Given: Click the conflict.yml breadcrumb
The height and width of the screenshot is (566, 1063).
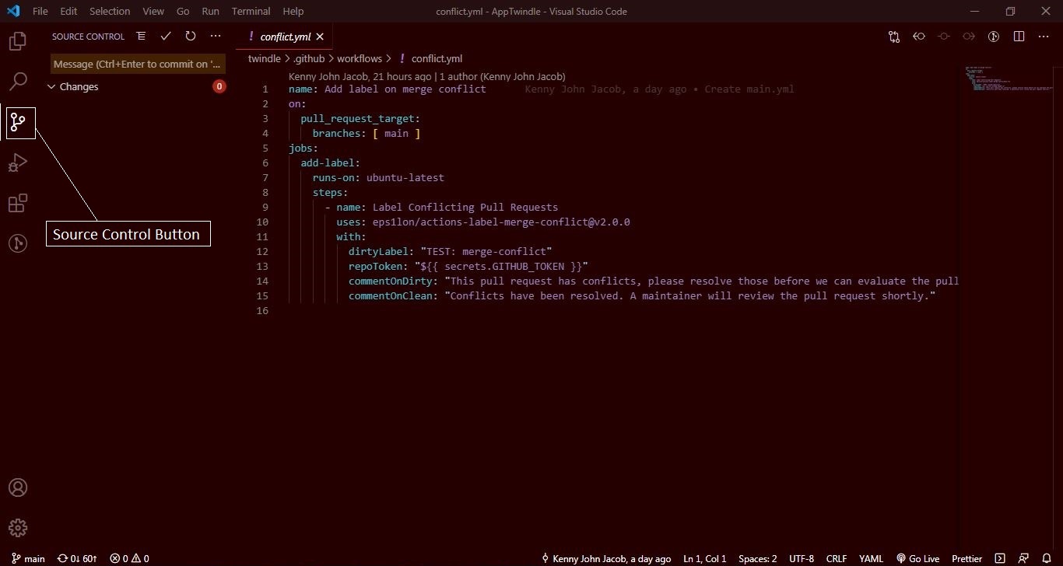Looking at the screenshot, I should tap(437, 58).
